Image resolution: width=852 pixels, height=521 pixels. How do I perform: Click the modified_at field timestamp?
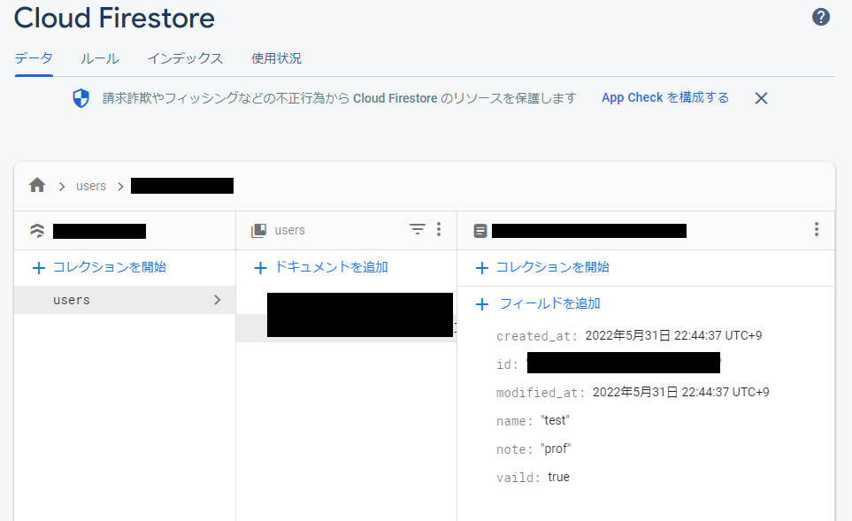(x=681, y=392)
